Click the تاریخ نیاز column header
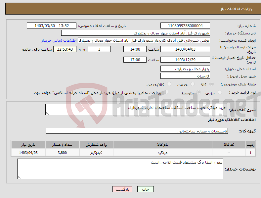Image resolution: width=261 pixels, height=198 pixels. [x=28, y=145]
